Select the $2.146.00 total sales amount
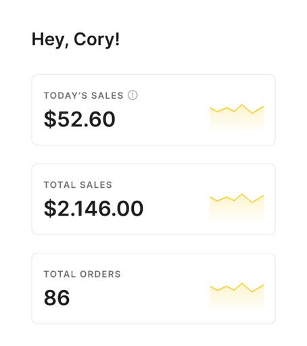The width and height of the screenshot is (307, 346). (93, 208)
